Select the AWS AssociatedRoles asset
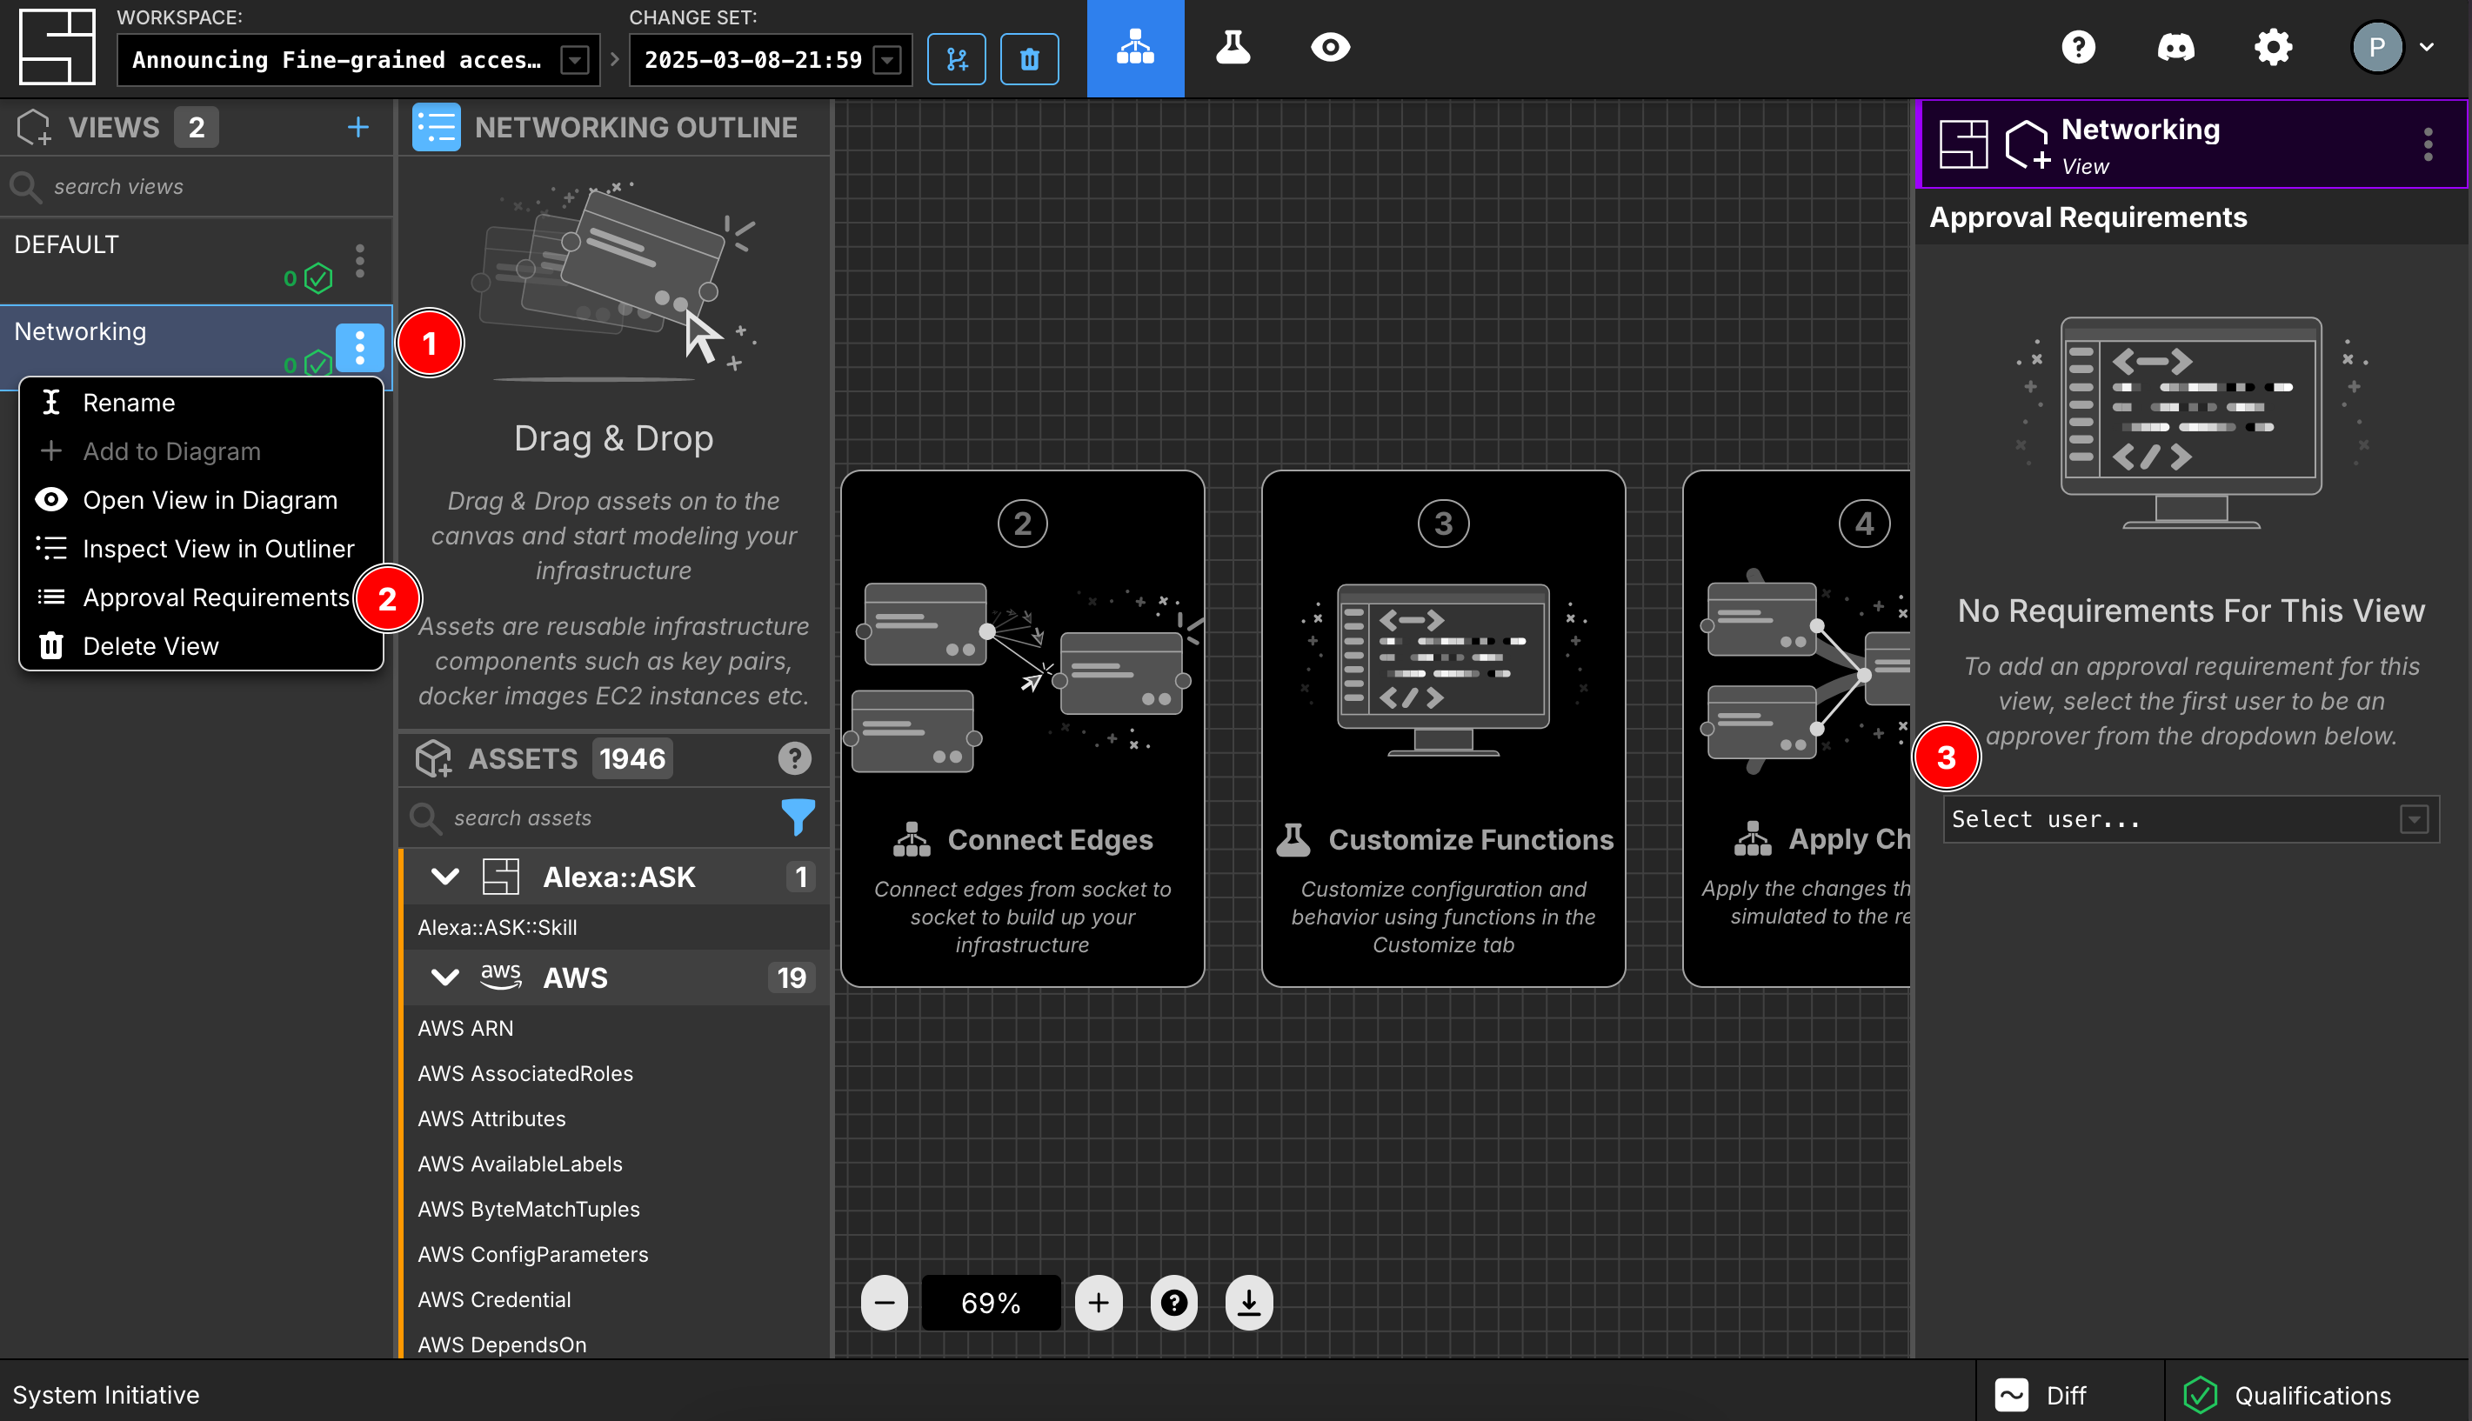This screenshot has height=1421, width=2472. [x=617, y=1073]
